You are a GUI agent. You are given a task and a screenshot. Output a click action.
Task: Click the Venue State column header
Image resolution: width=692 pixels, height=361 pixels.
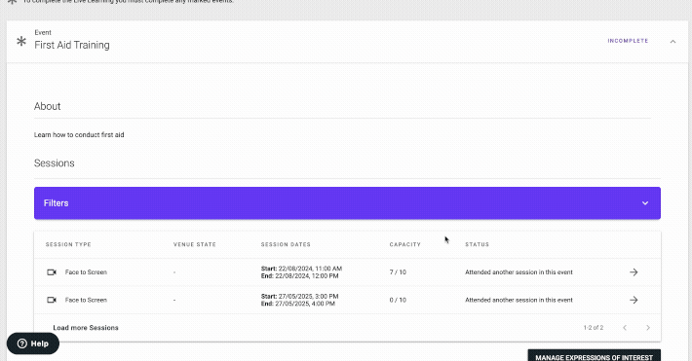[x=195, y=244]
